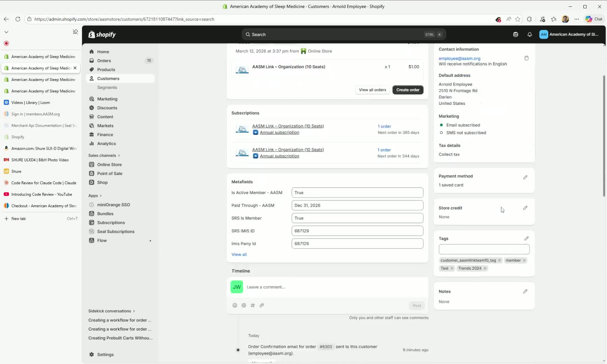Reload the page in the browser
Screen dimensions: 607x364
pos(18,19)
